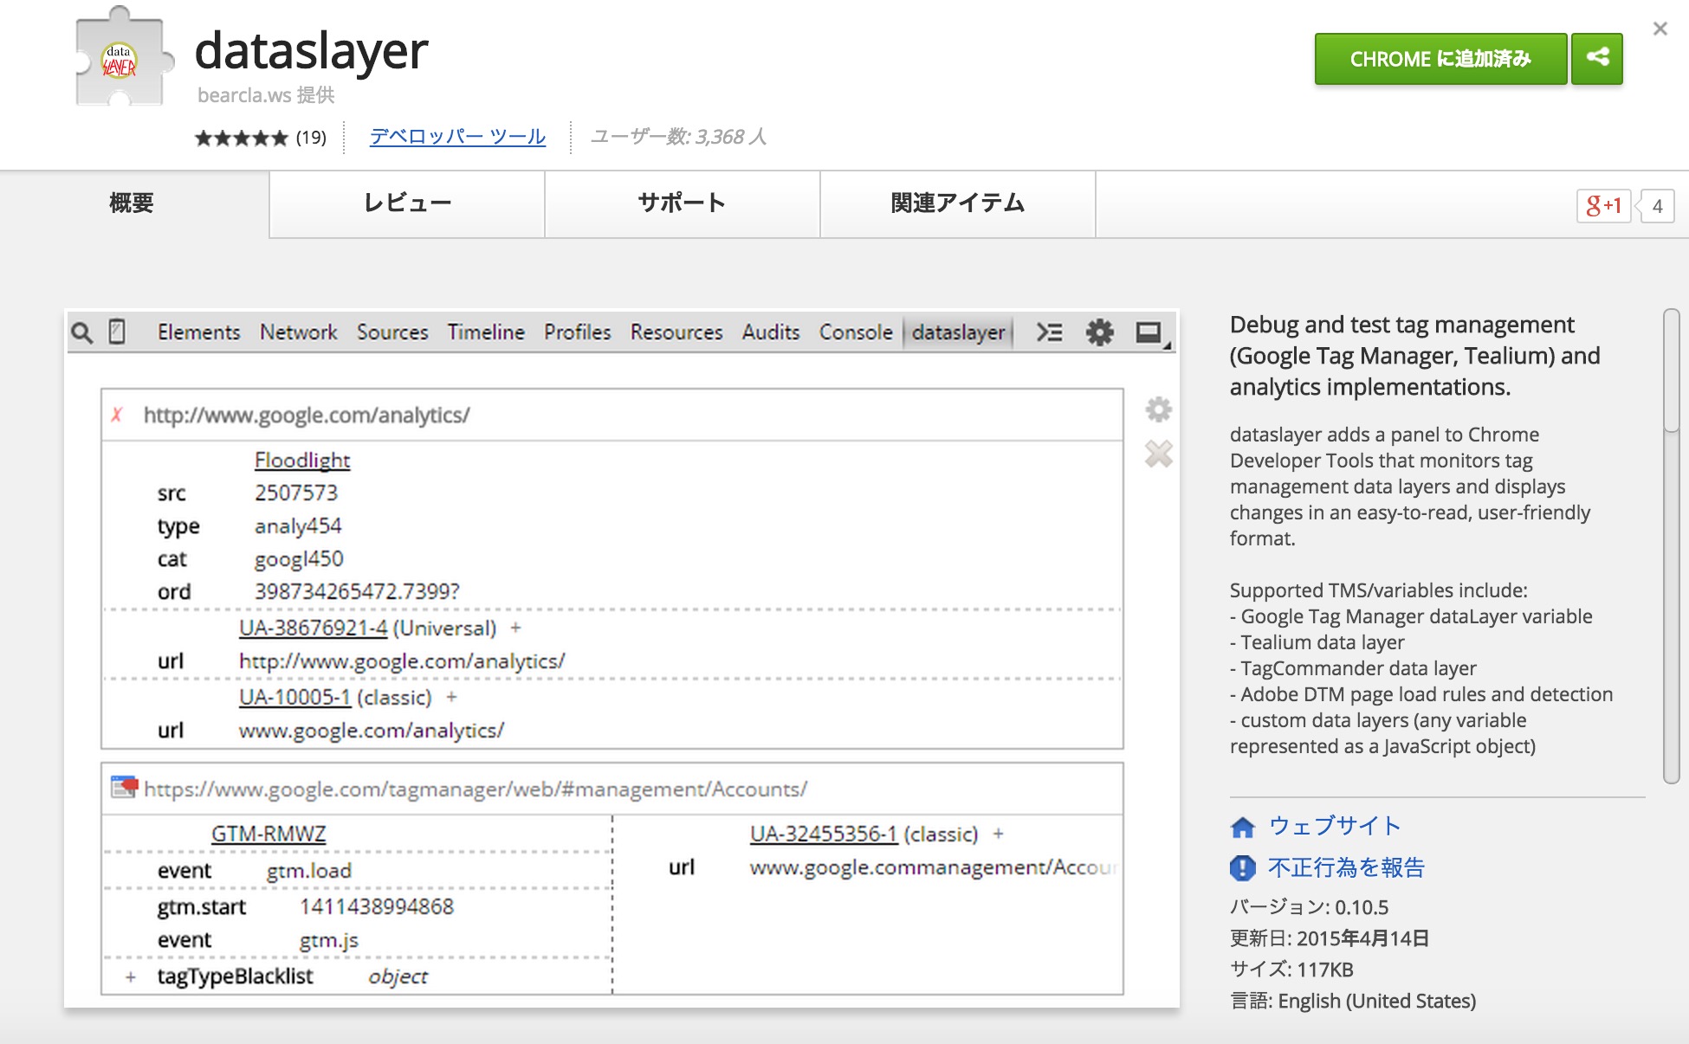
Task: Open the サポート tab
Action: pyautogui.click(x=683, y=203)
